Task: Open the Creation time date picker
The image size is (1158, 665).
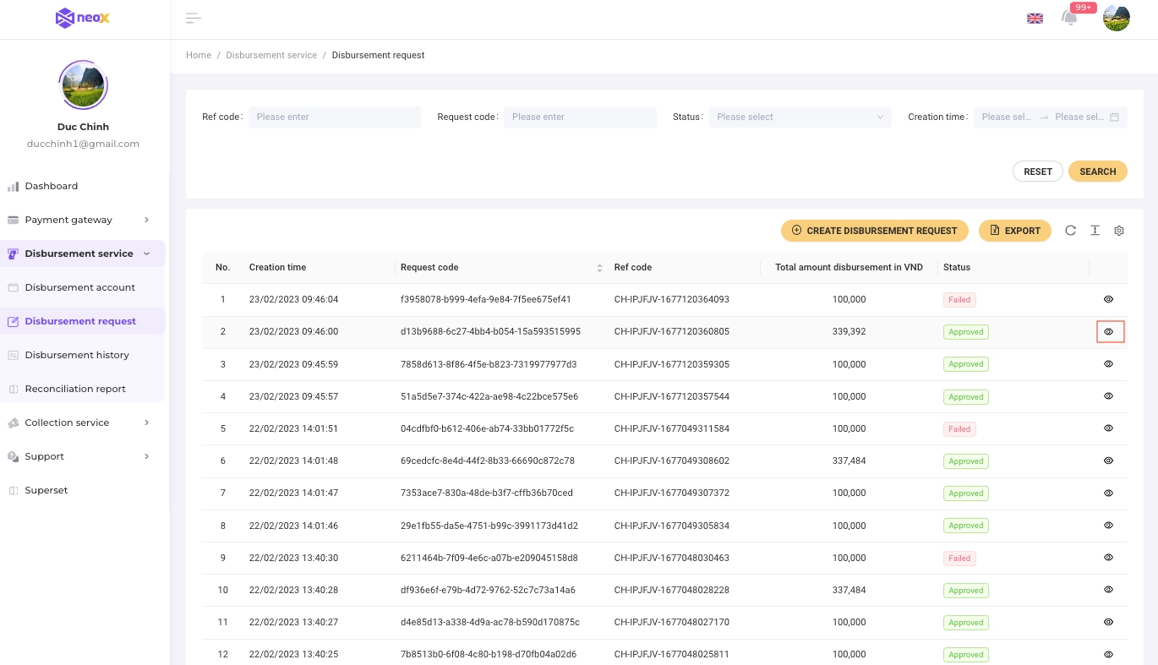Action: pos(1050,117)
